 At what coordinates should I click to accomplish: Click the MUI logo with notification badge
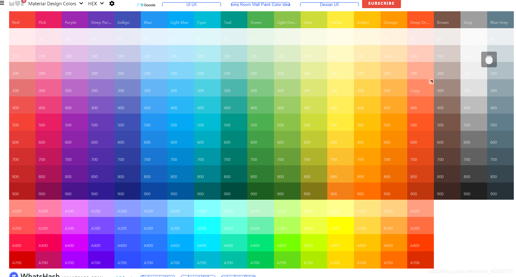(x=17, y=3)
